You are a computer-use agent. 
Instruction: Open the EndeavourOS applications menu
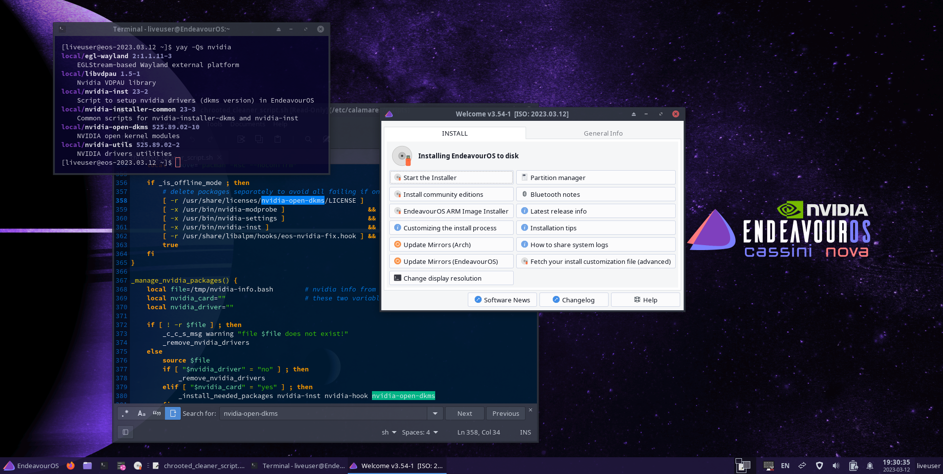point(31,466)
